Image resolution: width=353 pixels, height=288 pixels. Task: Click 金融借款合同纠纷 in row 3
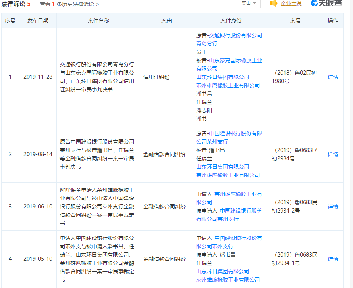(x=164, y=207)
